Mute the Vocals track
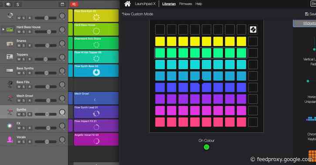Viewport: 316px width, 165px height. coord(19,141)
